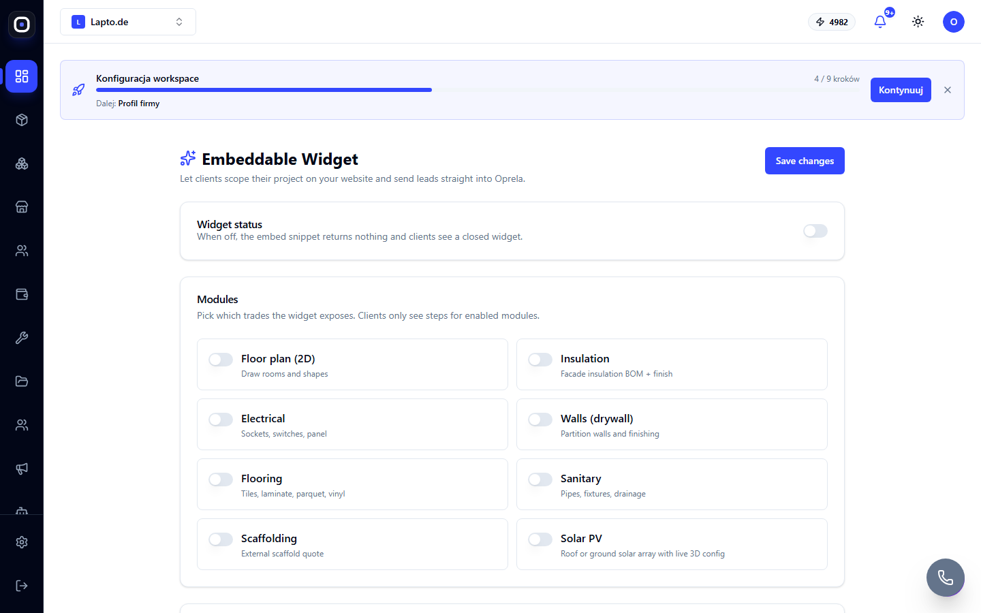Enable the Sanitary module
This screenshot has width=981, height=613.
pos(540,480)
